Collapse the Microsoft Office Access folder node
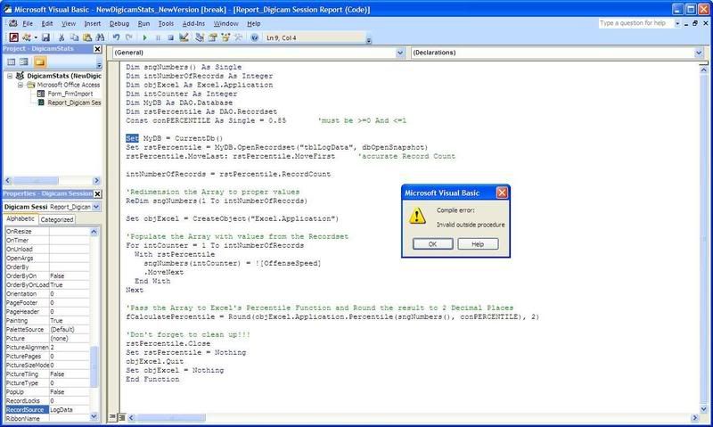713x427 pixels. tap(20, 85)
